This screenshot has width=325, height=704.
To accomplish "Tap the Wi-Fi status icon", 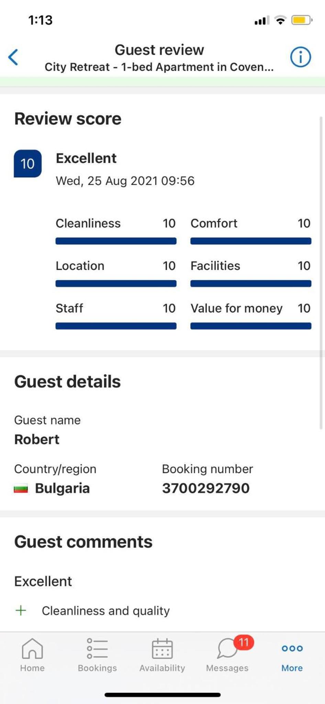I will 280,20.
